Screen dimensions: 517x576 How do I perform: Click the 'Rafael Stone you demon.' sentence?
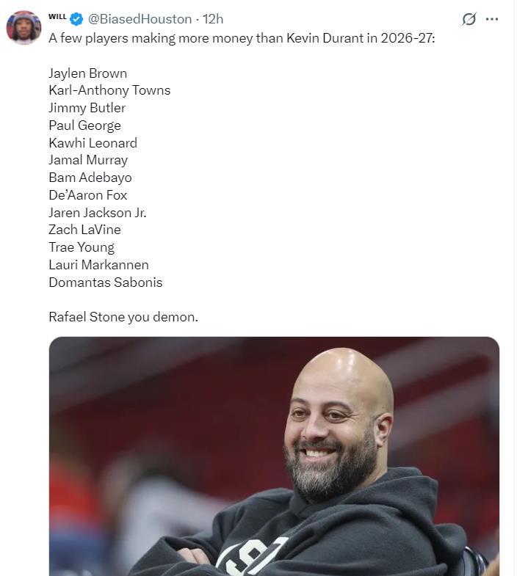(123, 317)
